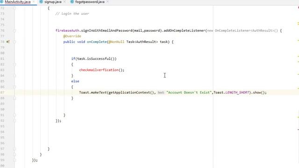Close the MainActivity.java tab
The image size is (299, 168).
point(34,2)
